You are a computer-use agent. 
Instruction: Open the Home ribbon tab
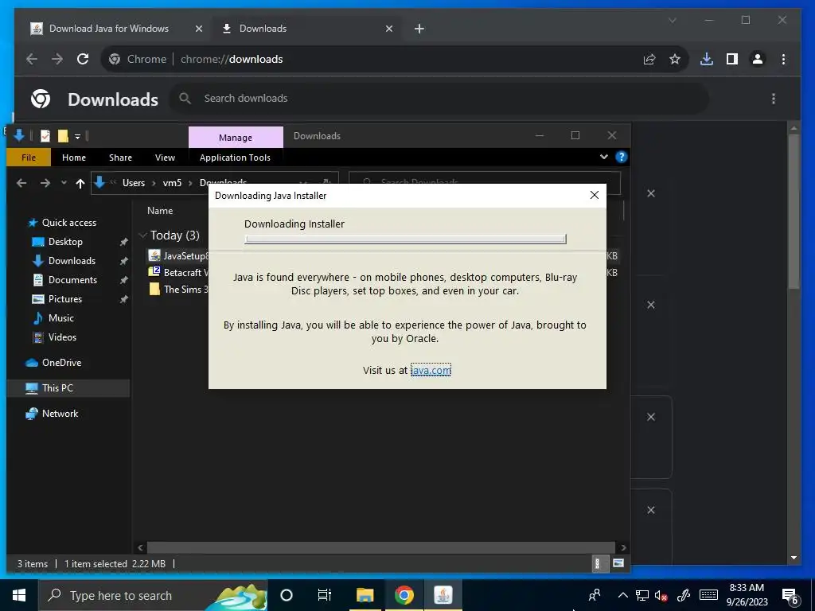point(74,158)
